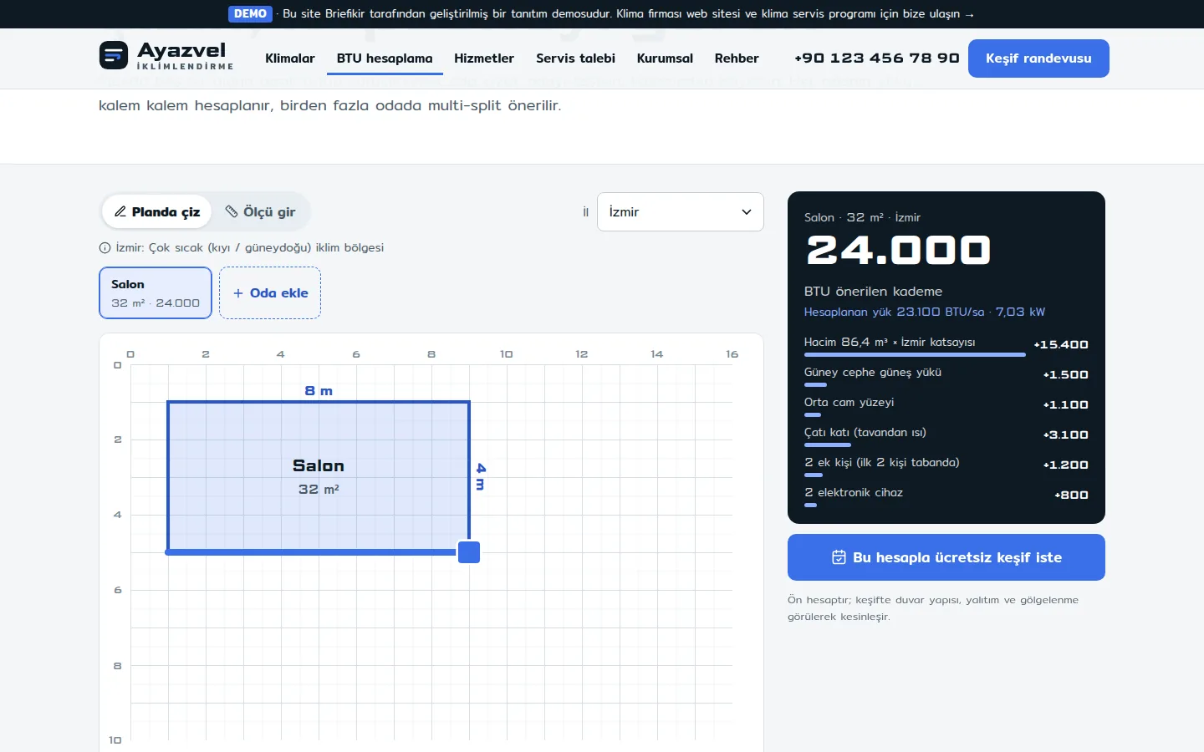Call the phone number +90 123 456 78 90
This screenshot has width=1204, height=752.
(877, 58)
